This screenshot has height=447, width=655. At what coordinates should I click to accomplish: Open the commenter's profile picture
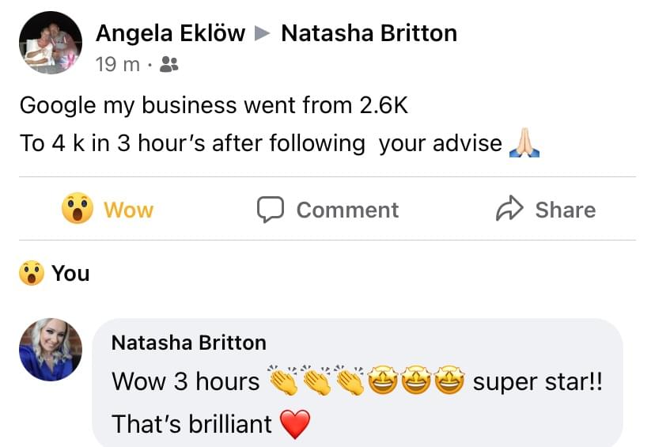pyautogui.click(x=51, y=350)
